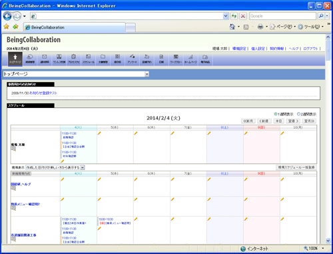Open the Workflow (ワークフロー) toolbar icon
Viewport: 333px width, 254px height.
(x=176, y=59)
